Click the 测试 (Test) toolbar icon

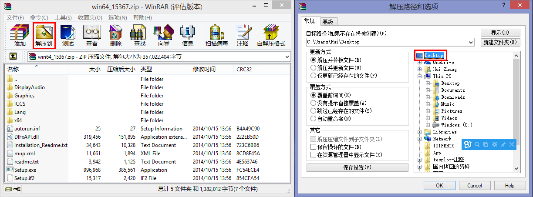68,36
